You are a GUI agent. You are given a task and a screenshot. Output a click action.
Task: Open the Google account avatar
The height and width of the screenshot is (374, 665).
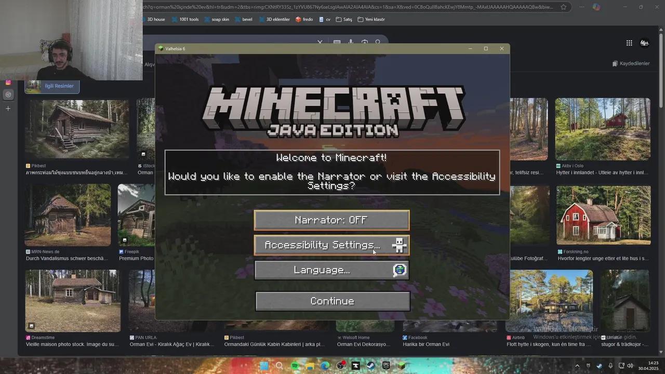645,43
